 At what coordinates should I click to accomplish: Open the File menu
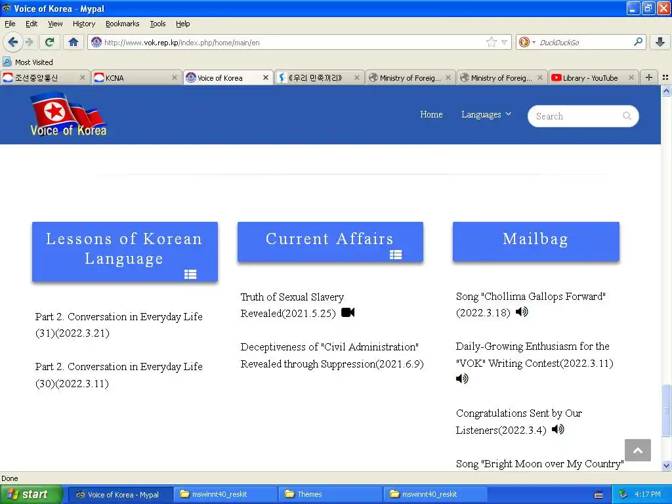[10, 24]
